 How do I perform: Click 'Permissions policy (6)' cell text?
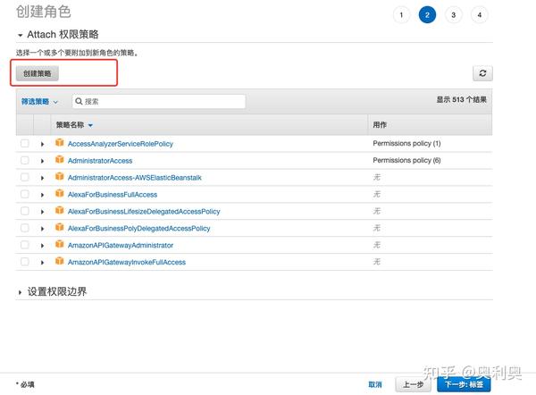click(x=406, y=160)
